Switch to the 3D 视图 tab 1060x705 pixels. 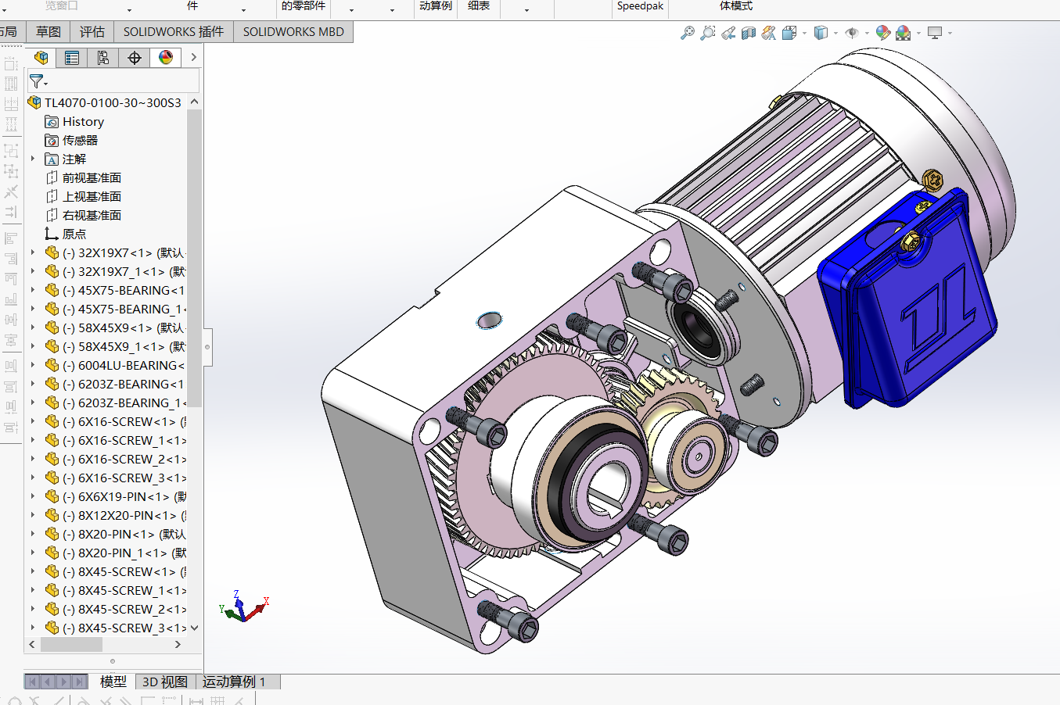pyautogui.click(x=165, y=682)
